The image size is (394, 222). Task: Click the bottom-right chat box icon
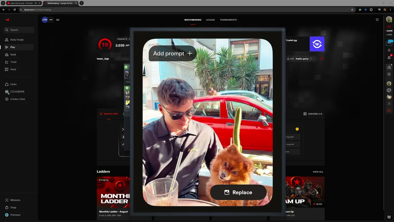389,217
